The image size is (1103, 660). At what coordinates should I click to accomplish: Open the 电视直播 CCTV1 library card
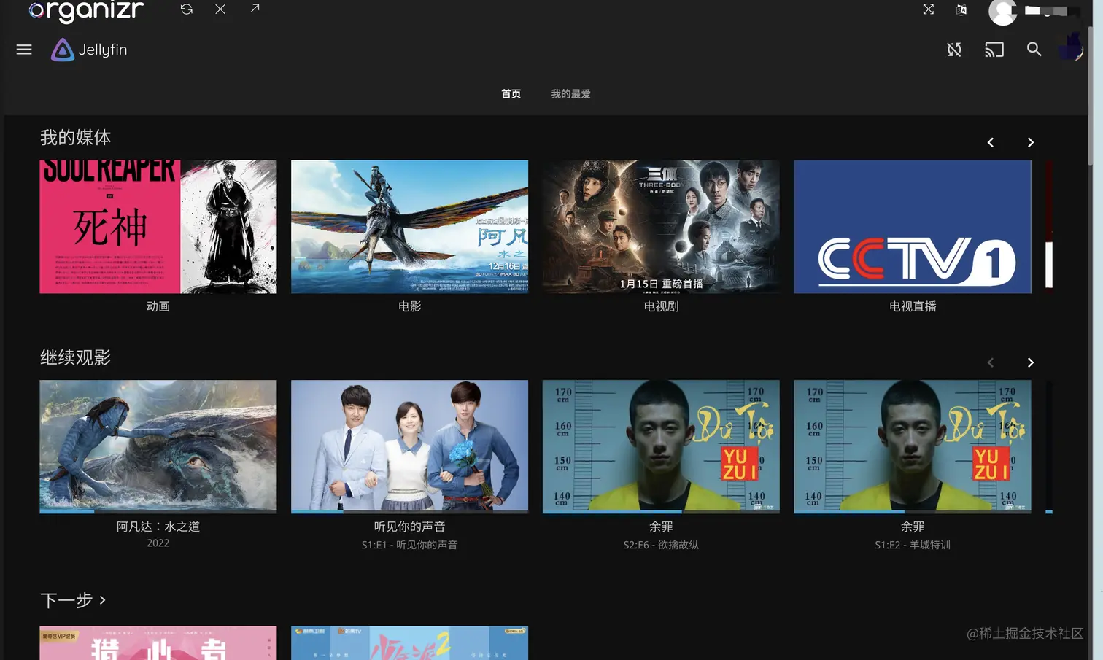click(x=913, y=227)
